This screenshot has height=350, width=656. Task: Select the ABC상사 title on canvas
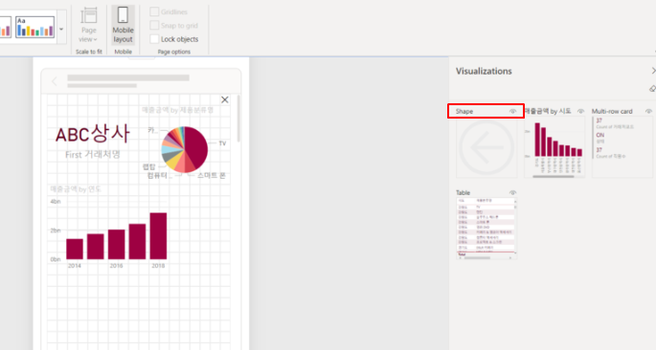93,134
